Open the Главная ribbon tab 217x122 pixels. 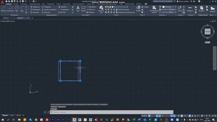pos(8,4)
